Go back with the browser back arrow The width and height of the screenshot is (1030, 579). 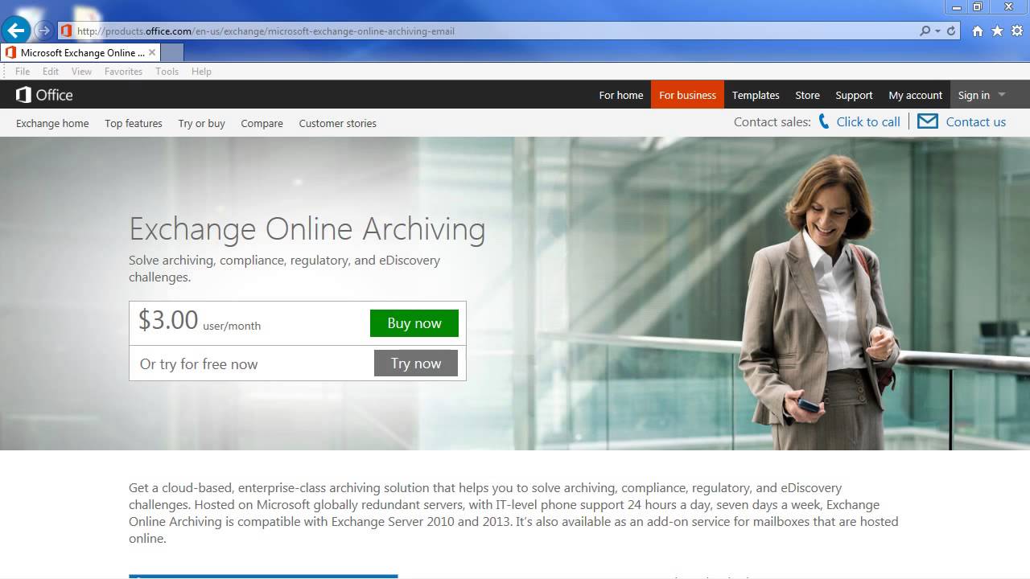point(15,31)
